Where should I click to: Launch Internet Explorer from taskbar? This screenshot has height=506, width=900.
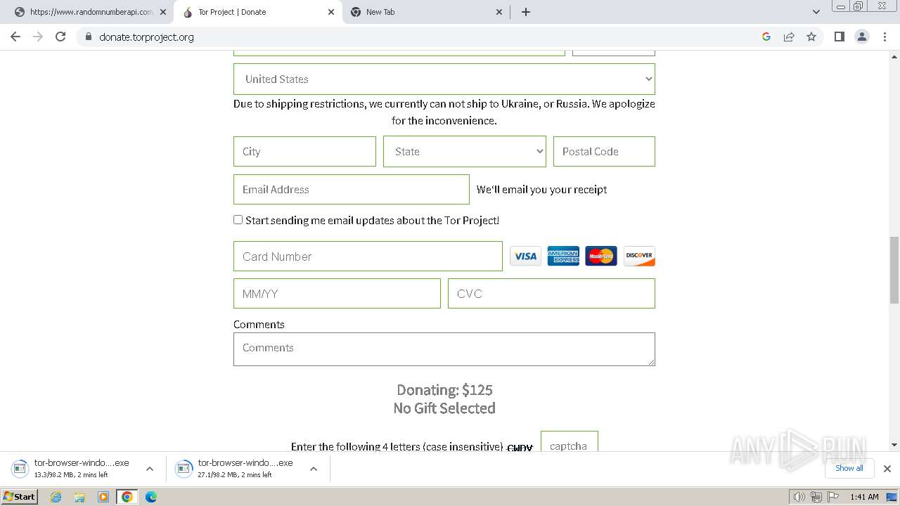click(x=56, y=497)
